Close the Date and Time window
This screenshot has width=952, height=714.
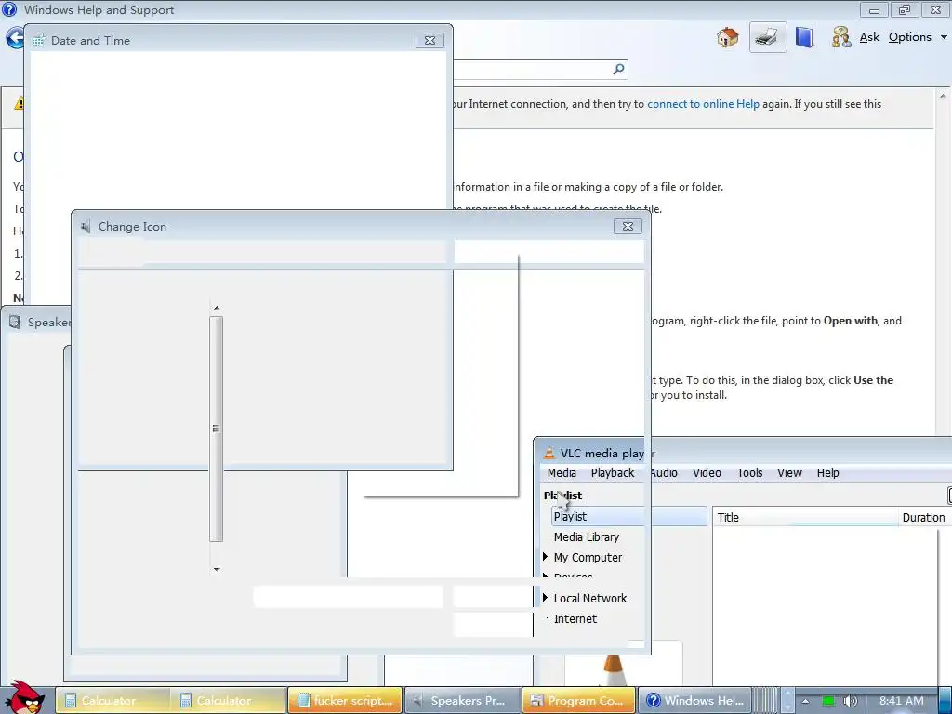click(x=430, y=40)
